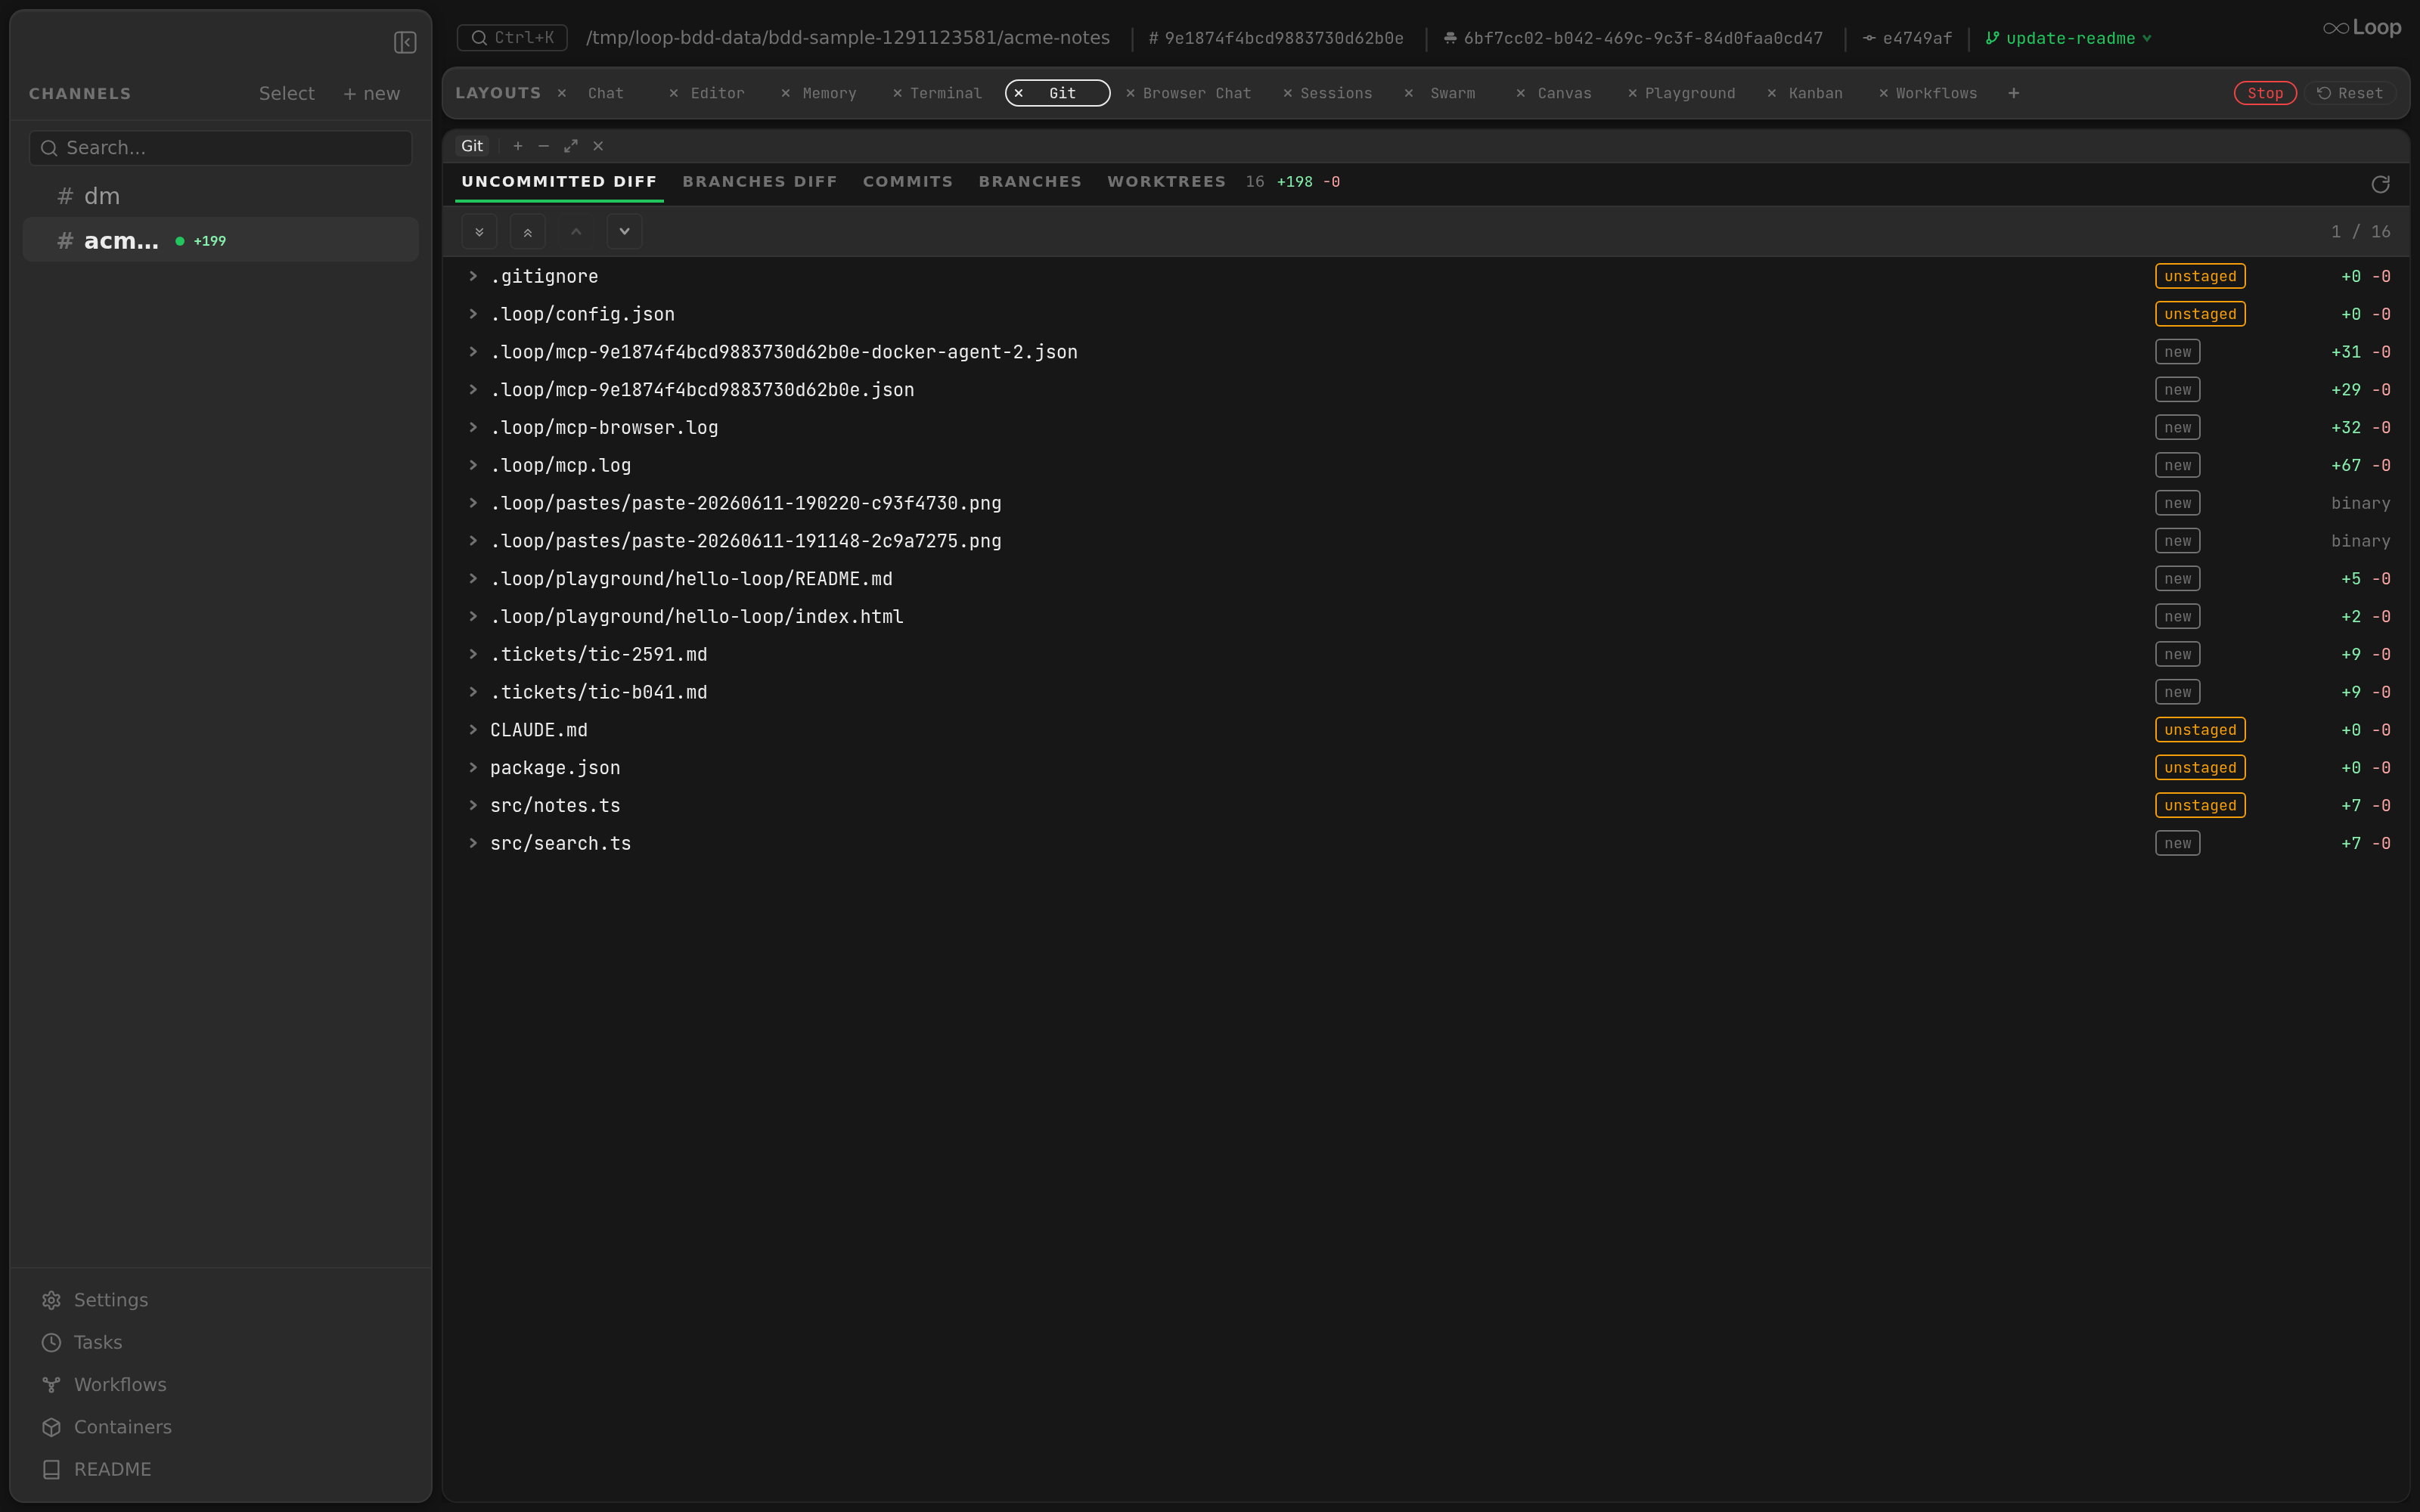Screen dimensions: 2420x1512
Task: Click the project path acme-notes
Action: 847,38
